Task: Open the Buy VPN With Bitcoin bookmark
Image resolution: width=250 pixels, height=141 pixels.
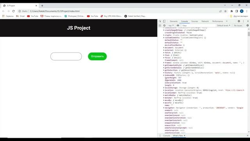Action: point(111,16)
